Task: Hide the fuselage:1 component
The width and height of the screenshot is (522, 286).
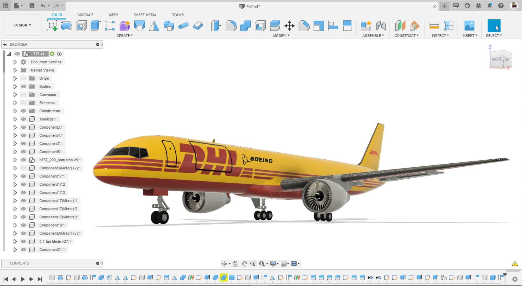Action: (x=24, y=119)
